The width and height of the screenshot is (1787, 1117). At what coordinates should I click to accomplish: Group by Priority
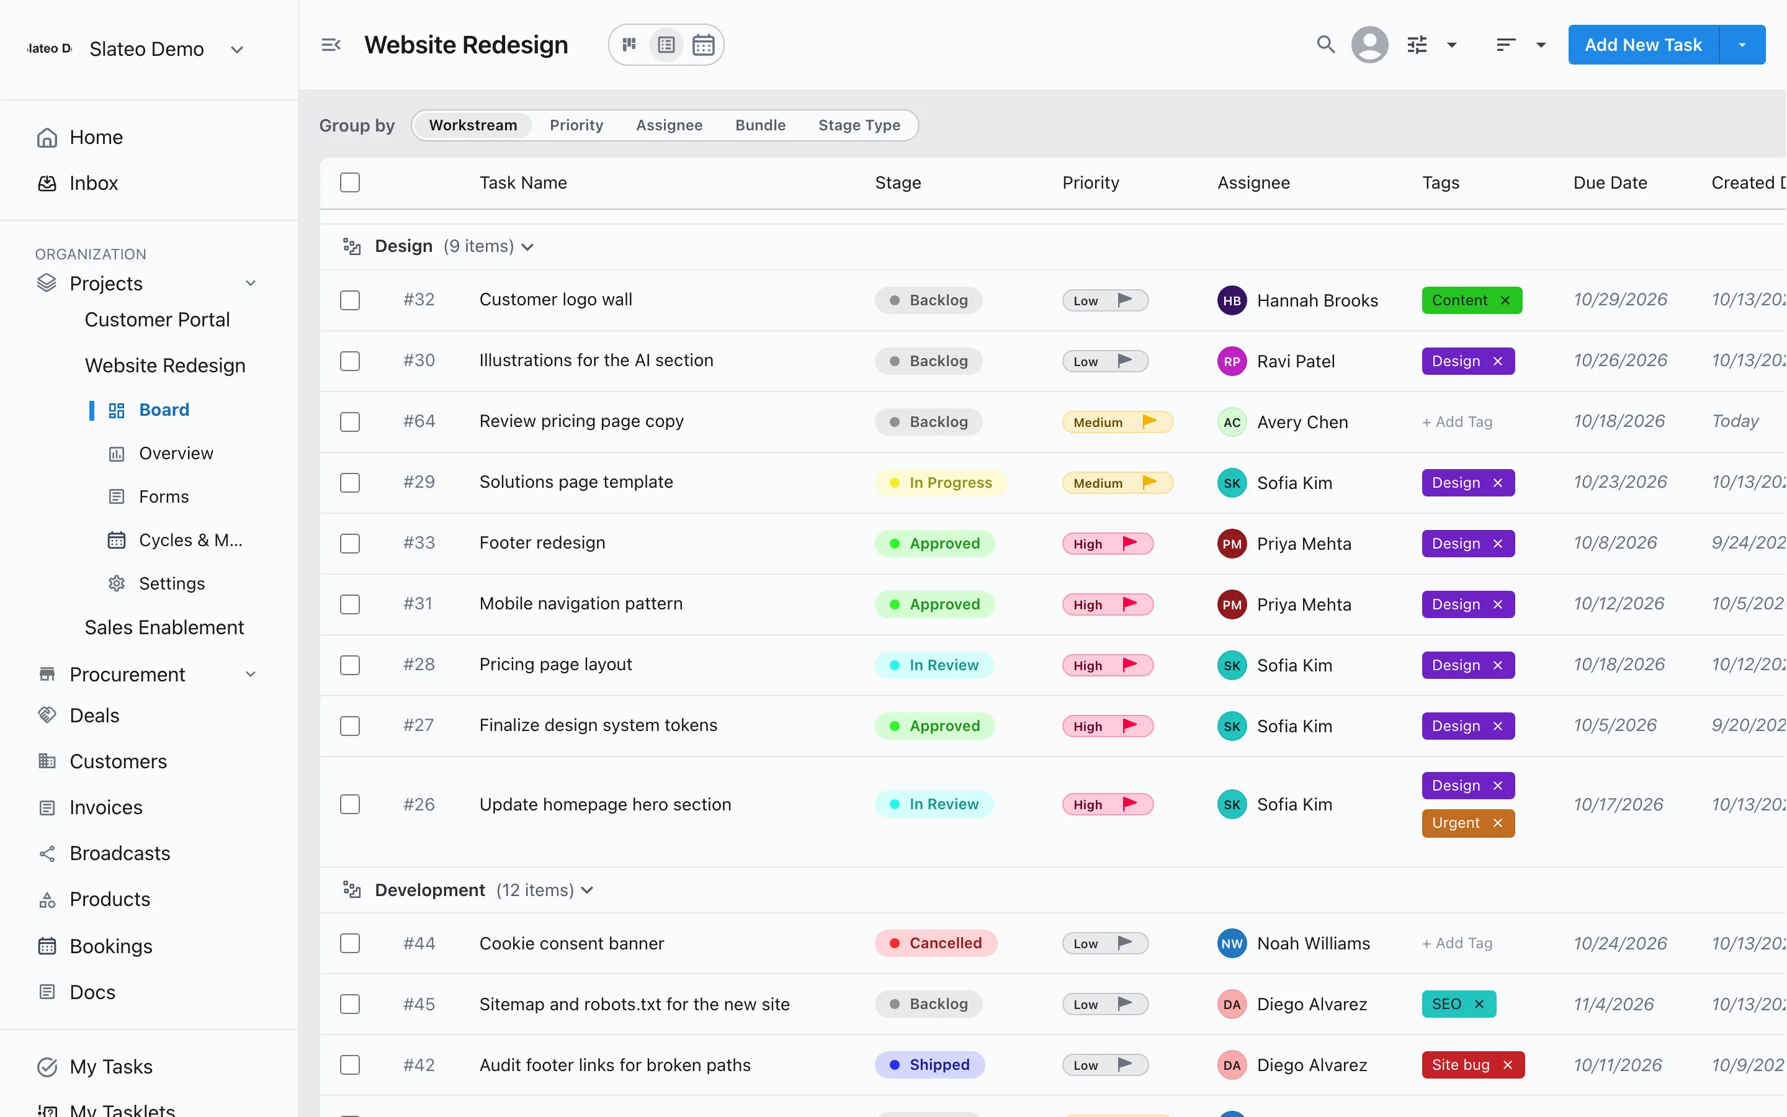click(x=576, y=125)
